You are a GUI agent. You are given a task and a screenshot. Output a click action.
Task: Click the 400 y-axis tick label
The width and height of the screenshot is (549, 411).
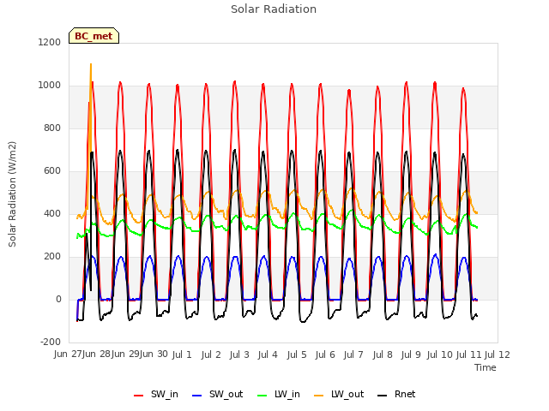(x=52, y=213)
